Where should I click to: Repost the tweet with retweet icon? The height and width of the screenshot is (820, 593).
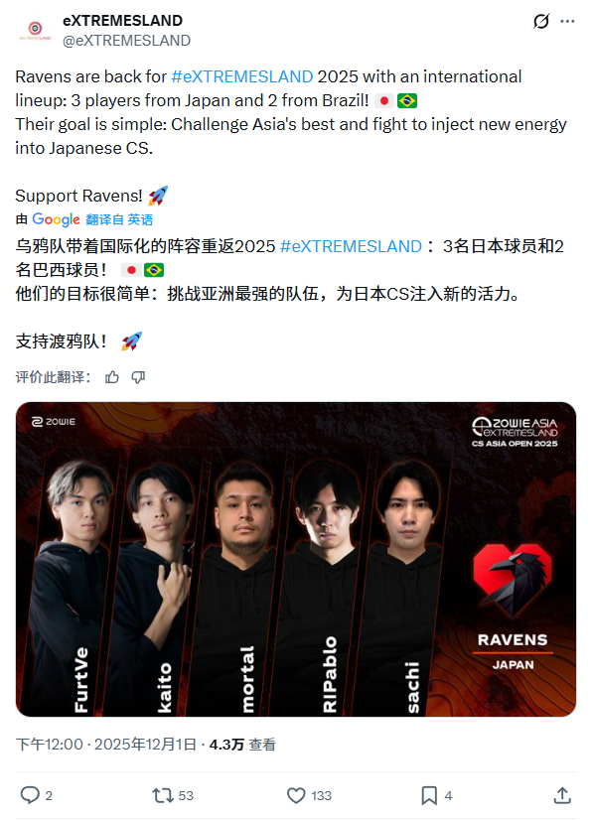[163, 795]
